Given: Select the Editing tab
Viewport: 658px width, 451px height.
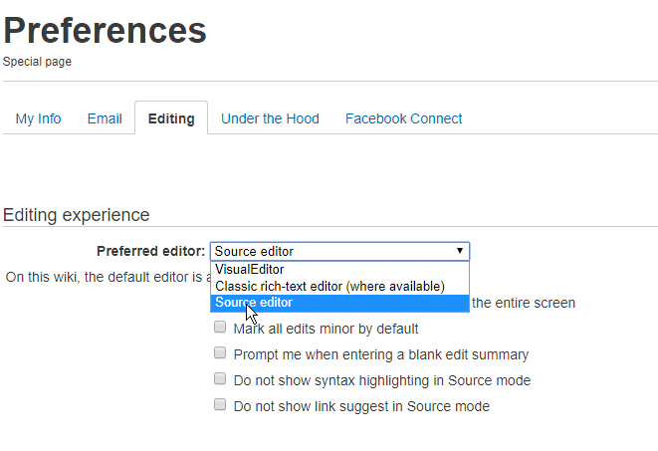Looking at the screenshot, I should tap(171, 118).
